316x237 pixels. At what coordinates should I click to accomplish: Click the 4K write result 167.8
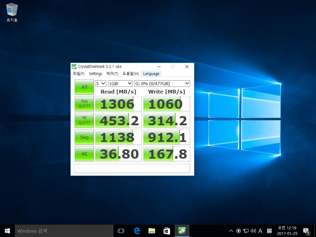click(x=166, y=154)
